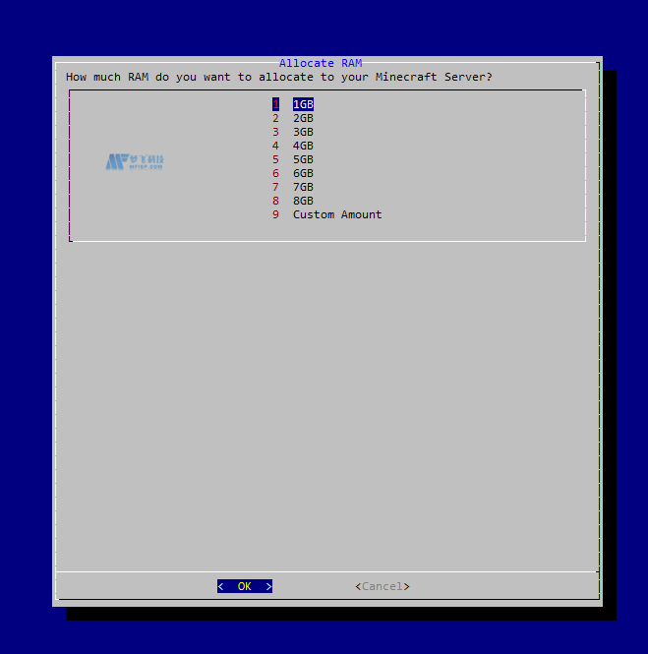
Task: Choose 5GB in the RAM list
Action: point(303,159)
